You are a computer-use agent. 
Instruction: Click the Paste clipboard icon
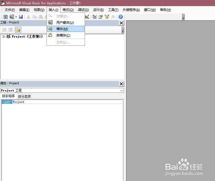[x=40, y=17]
